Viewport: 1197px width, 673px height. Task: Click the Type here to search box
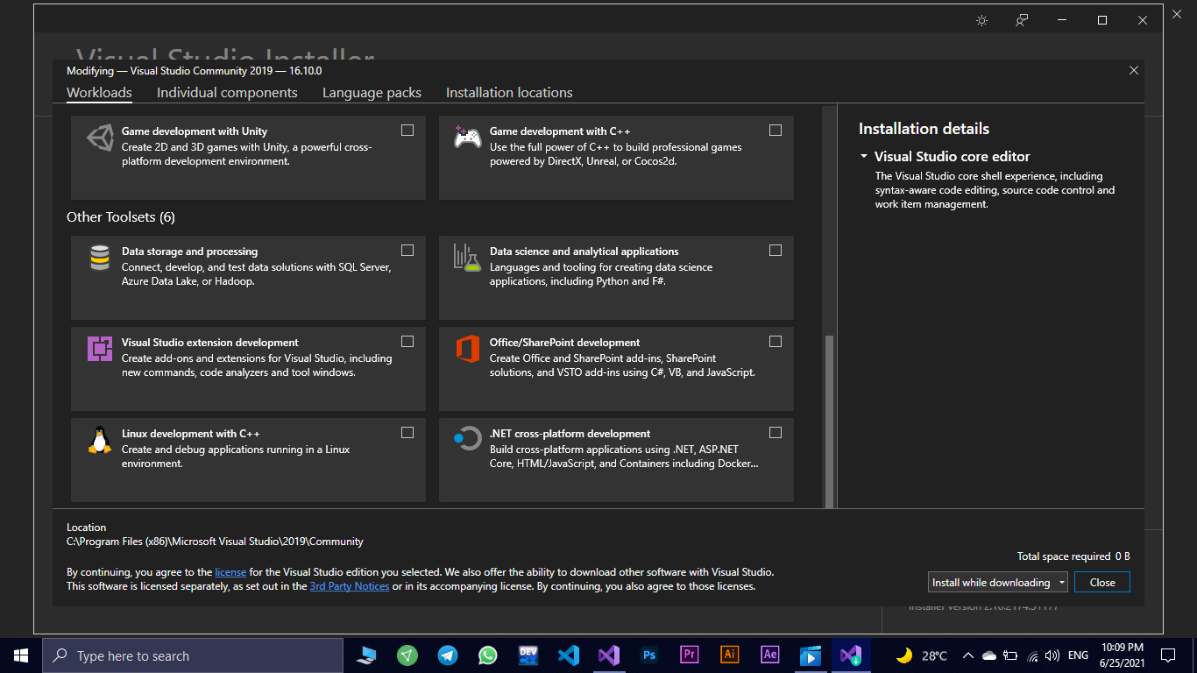tap(193, 655)
